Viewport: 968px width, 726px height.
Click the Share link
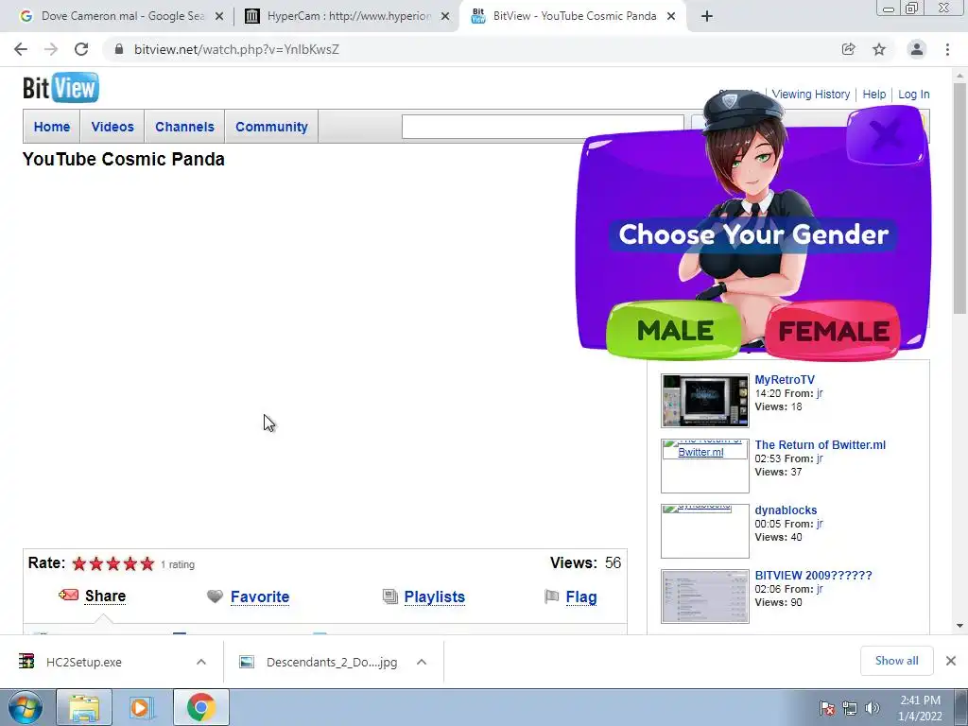(x=106, y=596)
